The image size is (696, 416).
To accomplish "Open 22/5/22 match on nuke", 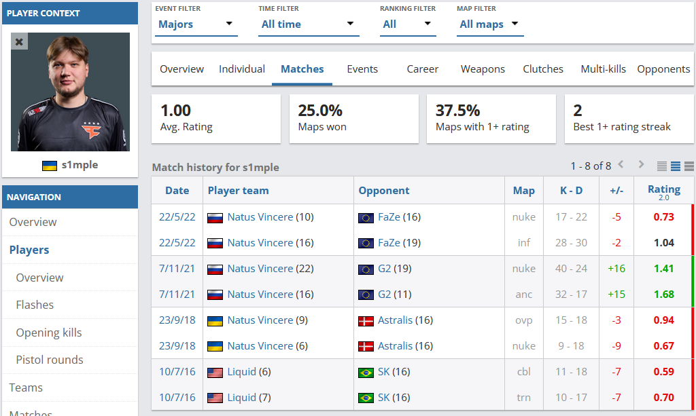I will 177,217.
